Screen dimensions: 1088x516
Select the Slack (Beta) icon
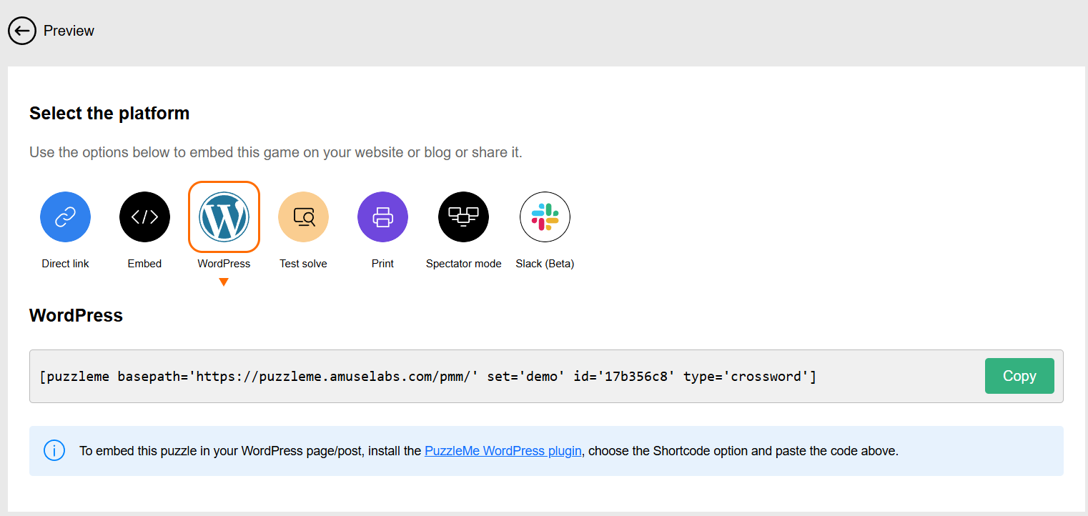point(545,217)
